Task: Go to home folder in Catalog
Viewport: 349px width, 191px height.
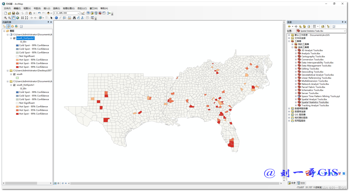Action: pos(304,27)
